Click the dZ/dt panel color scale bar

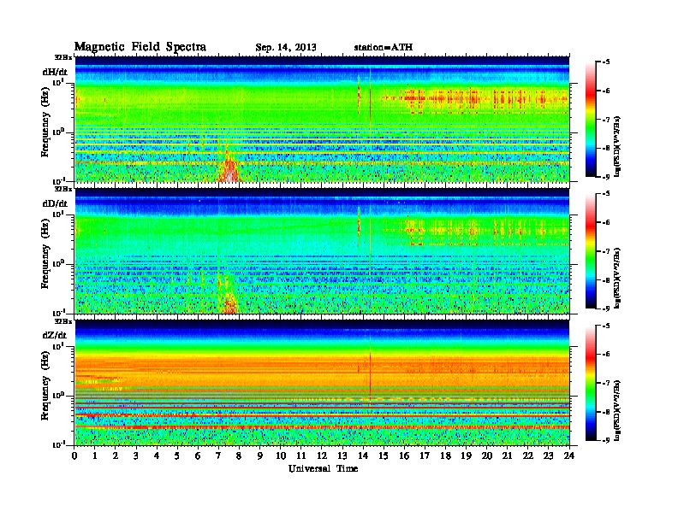point(591,383)
